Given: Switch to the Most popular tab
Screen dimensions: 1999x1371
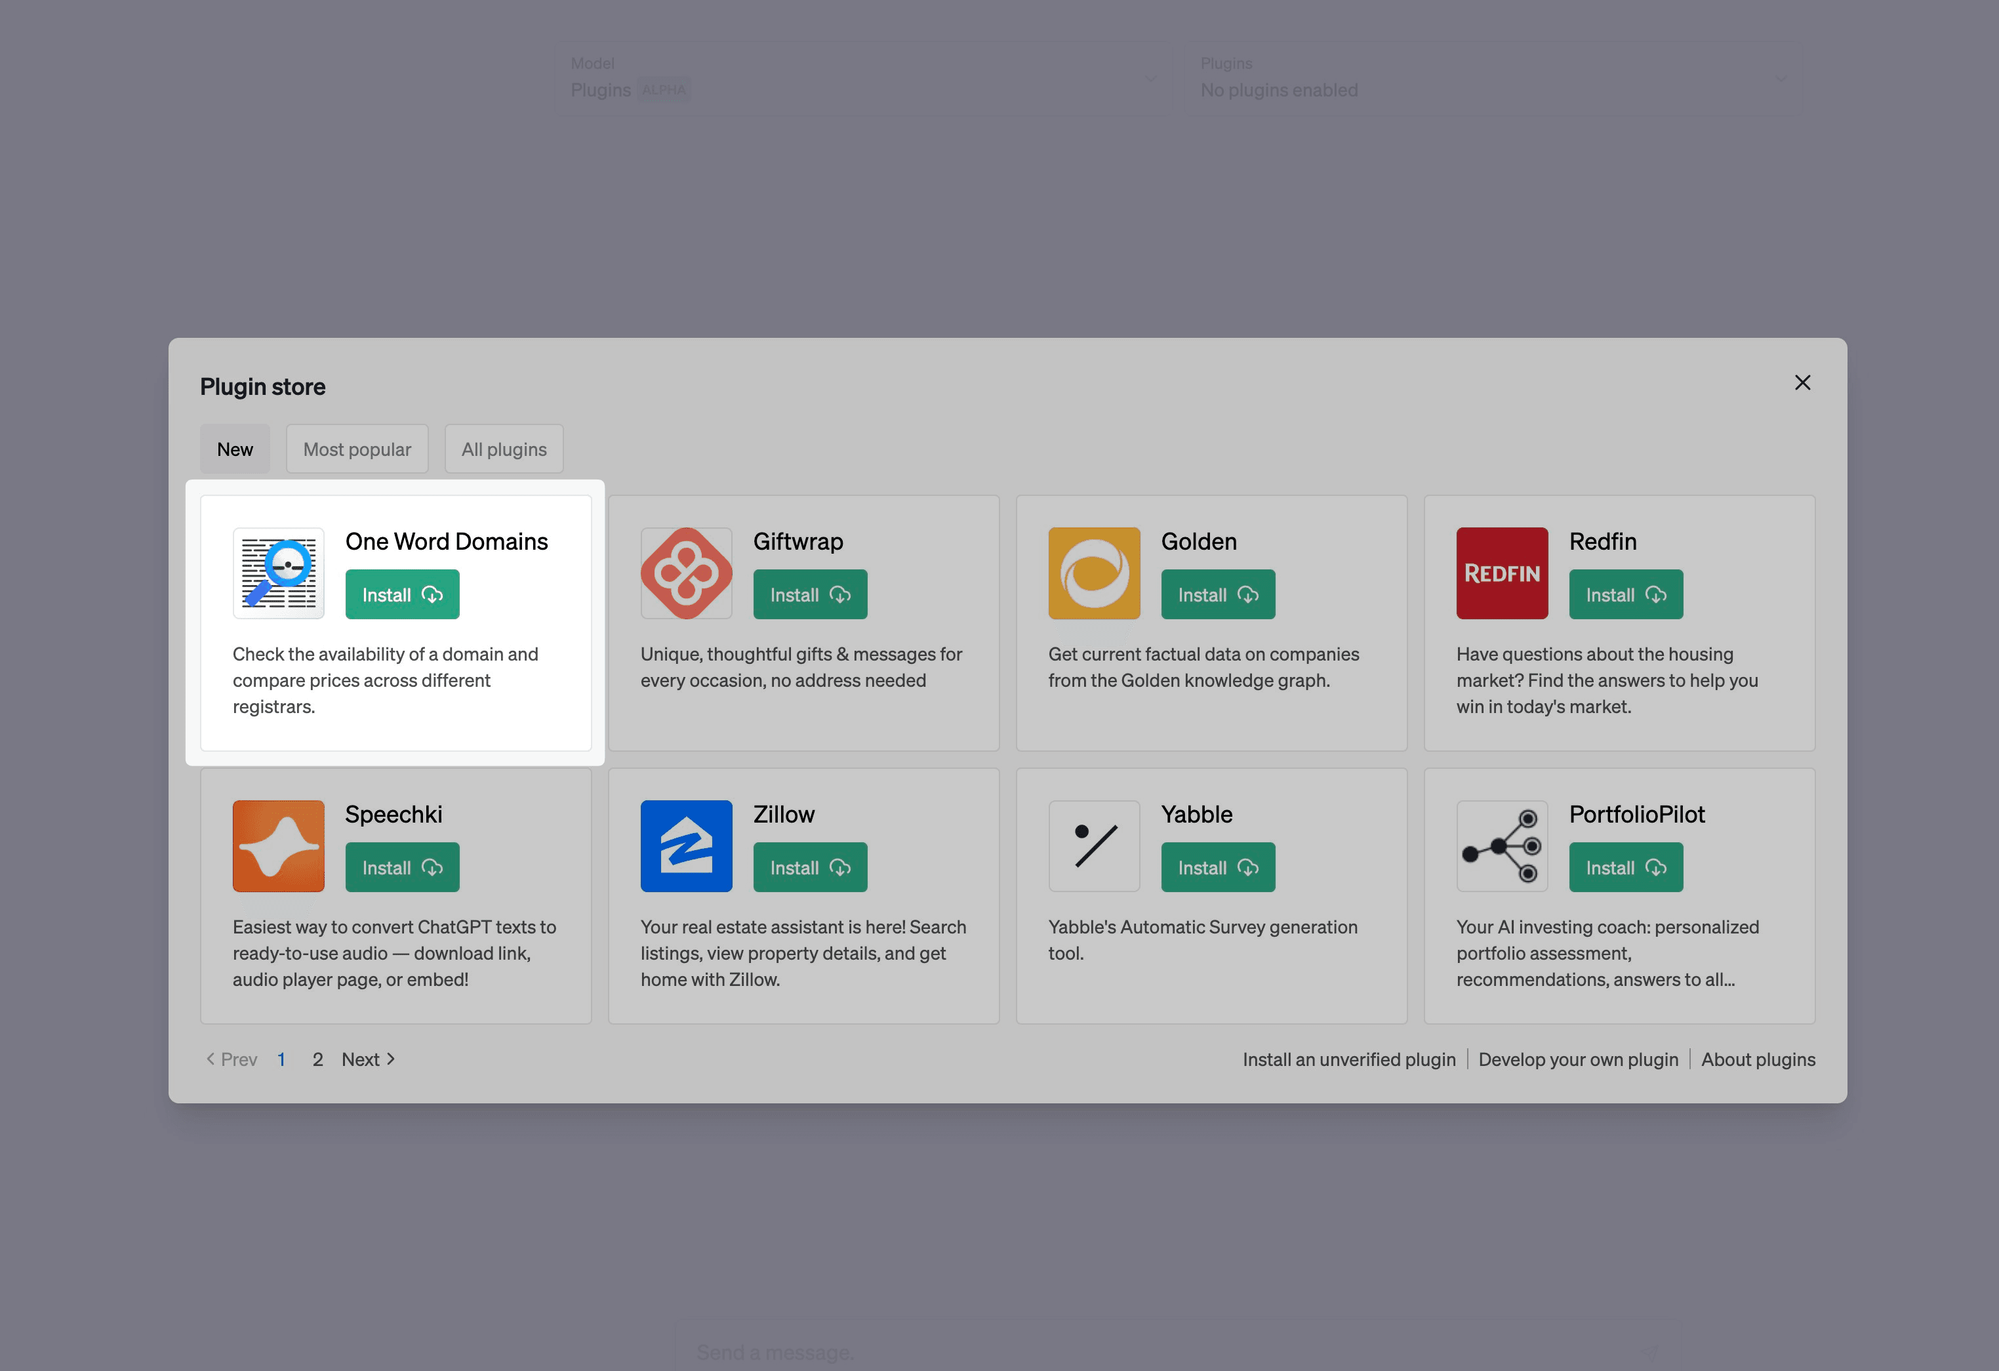Looking at the screenshot, I should pos(357,449).
